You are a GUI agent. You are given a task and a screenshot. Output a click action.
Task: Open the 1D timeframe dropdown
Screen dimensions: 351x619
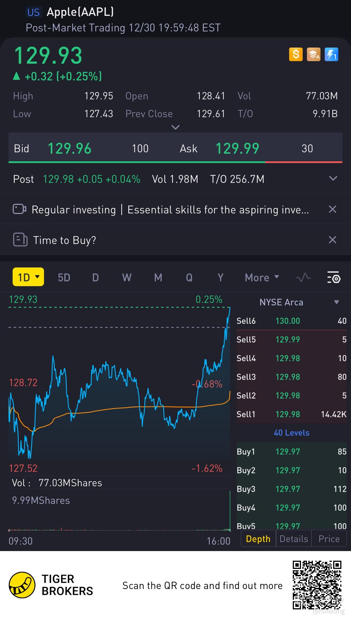tap(28, 277)
